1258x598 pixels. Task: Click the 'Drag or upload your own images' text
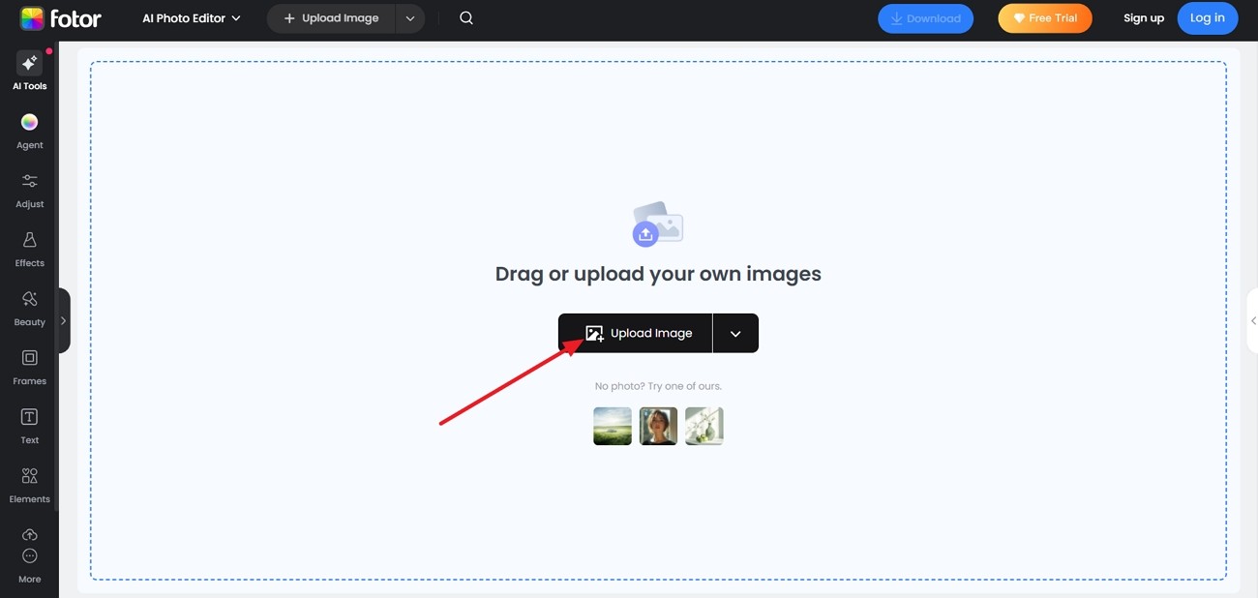click(x=658, y=274)
